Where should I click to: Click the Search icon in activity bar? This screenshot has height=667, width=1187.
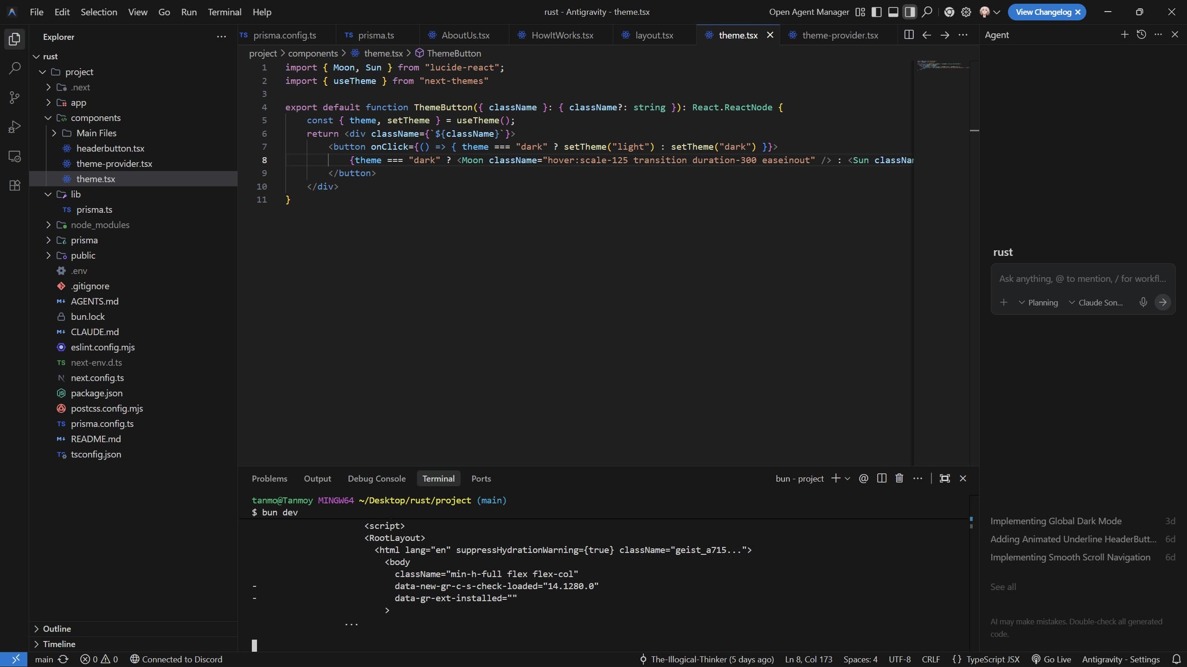pyautogui.click(x=14, y=69)
